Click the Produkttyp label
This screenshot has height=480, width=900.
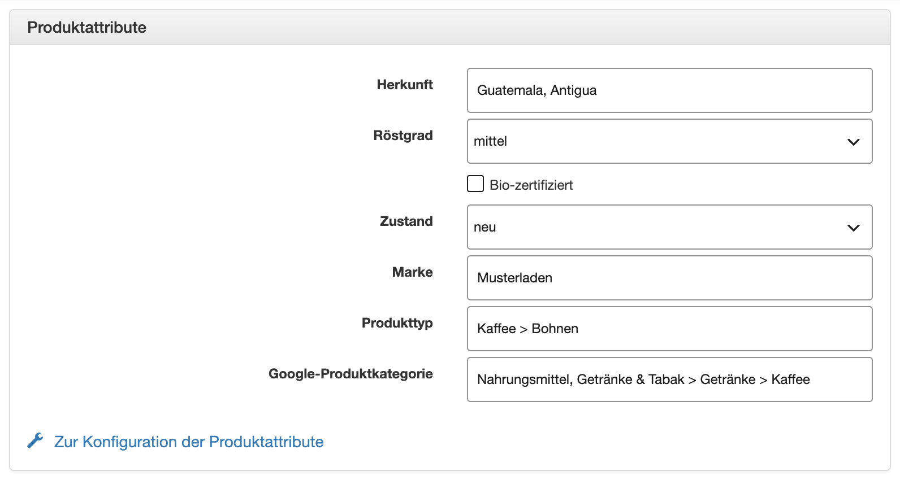coord(397,323)
